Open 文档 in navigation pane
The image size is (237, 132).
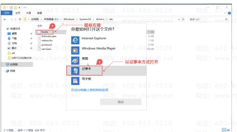coord(12,43)
